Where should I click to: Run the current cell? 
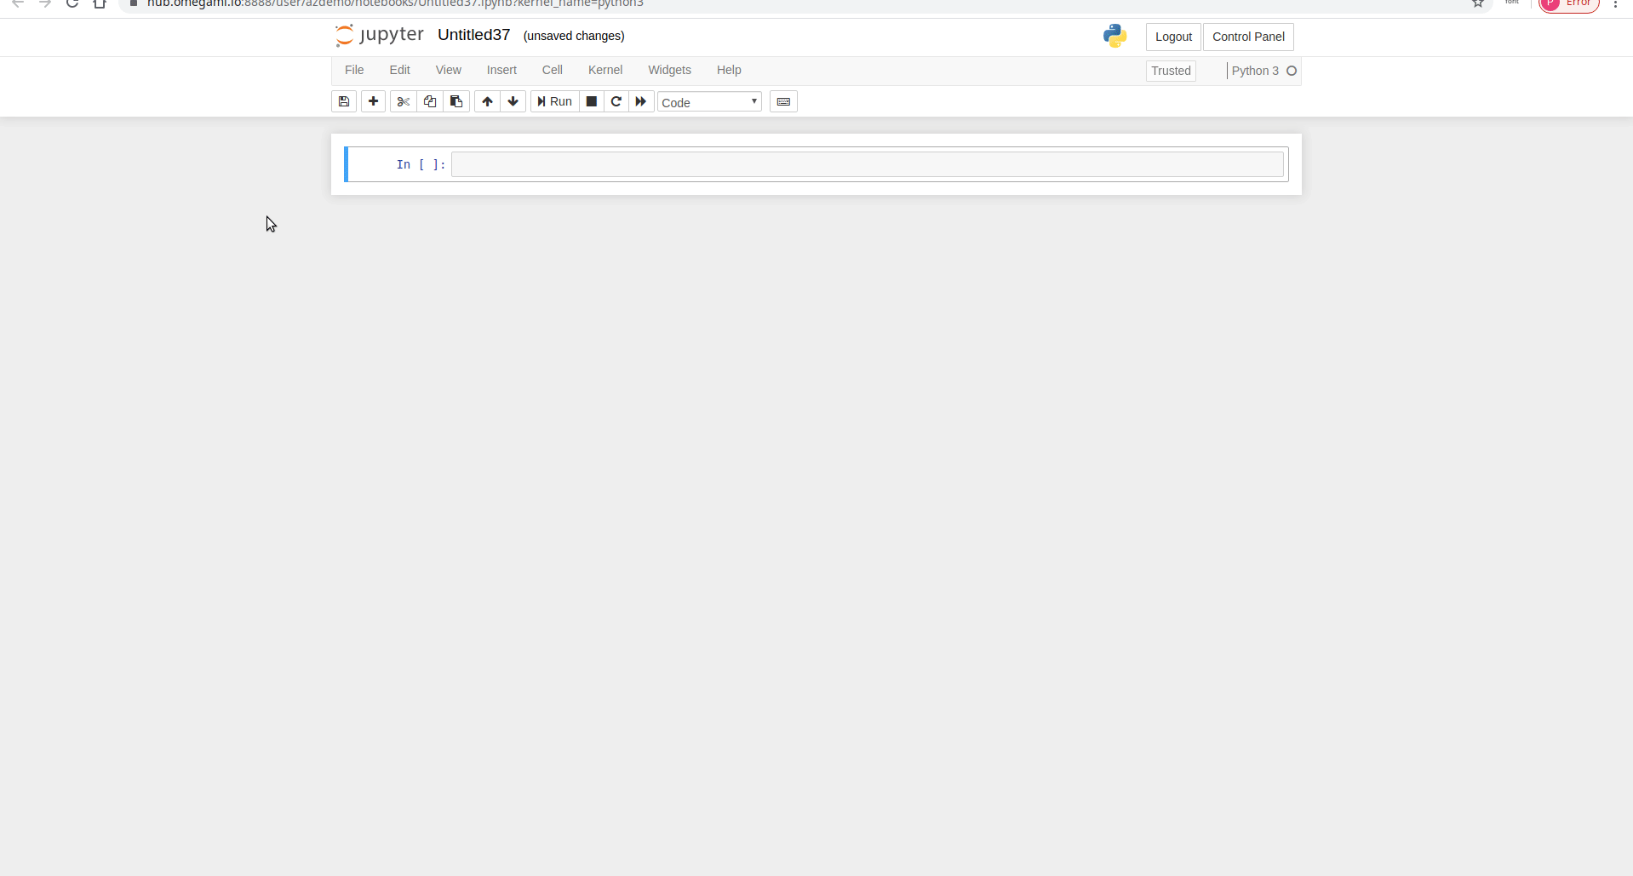click(555, 101)
